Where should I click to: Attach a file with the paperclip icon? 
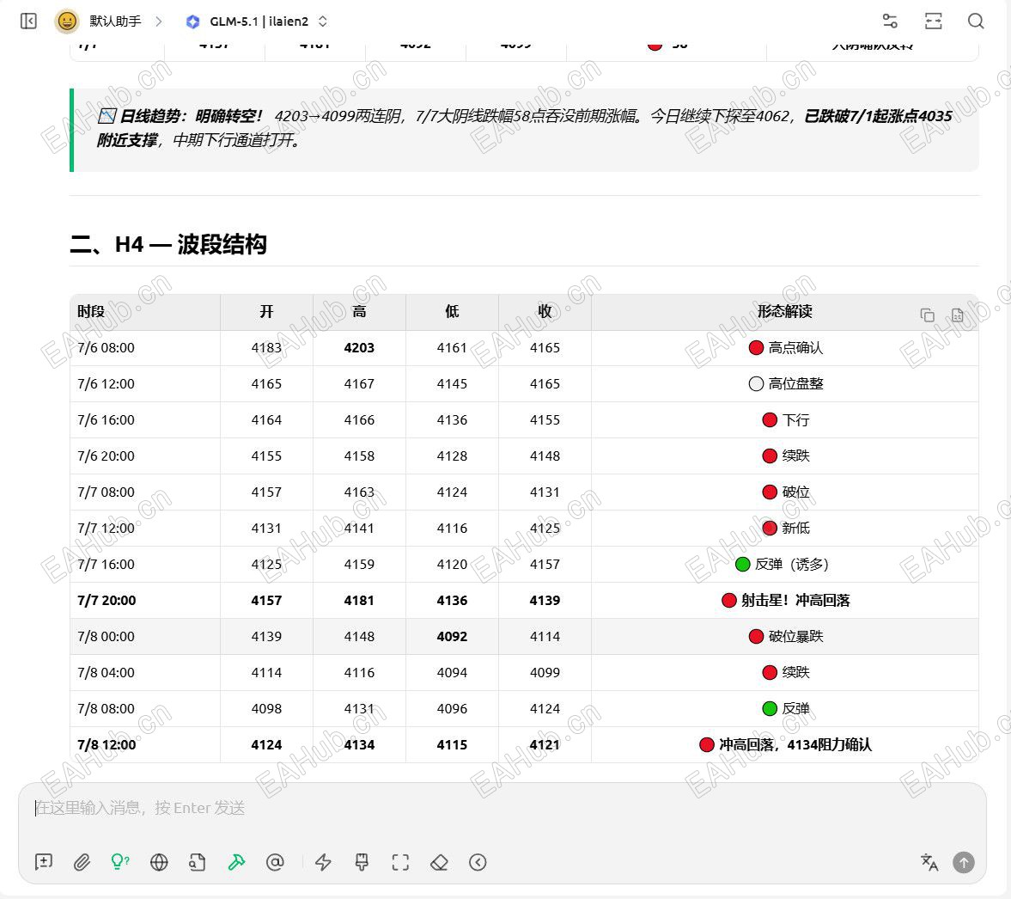[82, 862]
